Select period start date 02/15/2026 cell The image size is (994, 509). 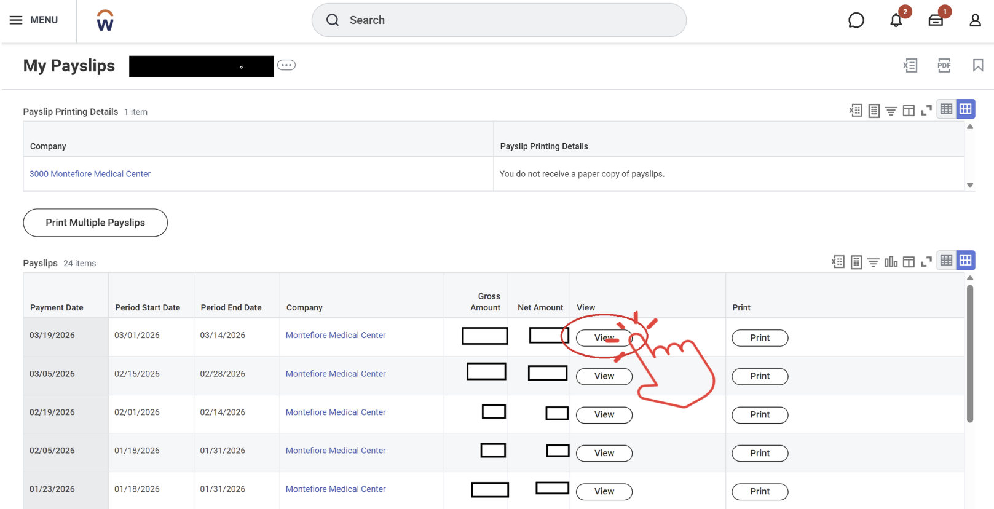pyautogui.click(x=151, y=376)
